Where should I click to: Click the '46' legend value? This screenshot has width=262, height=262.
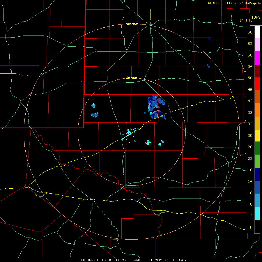pos(250,90)
